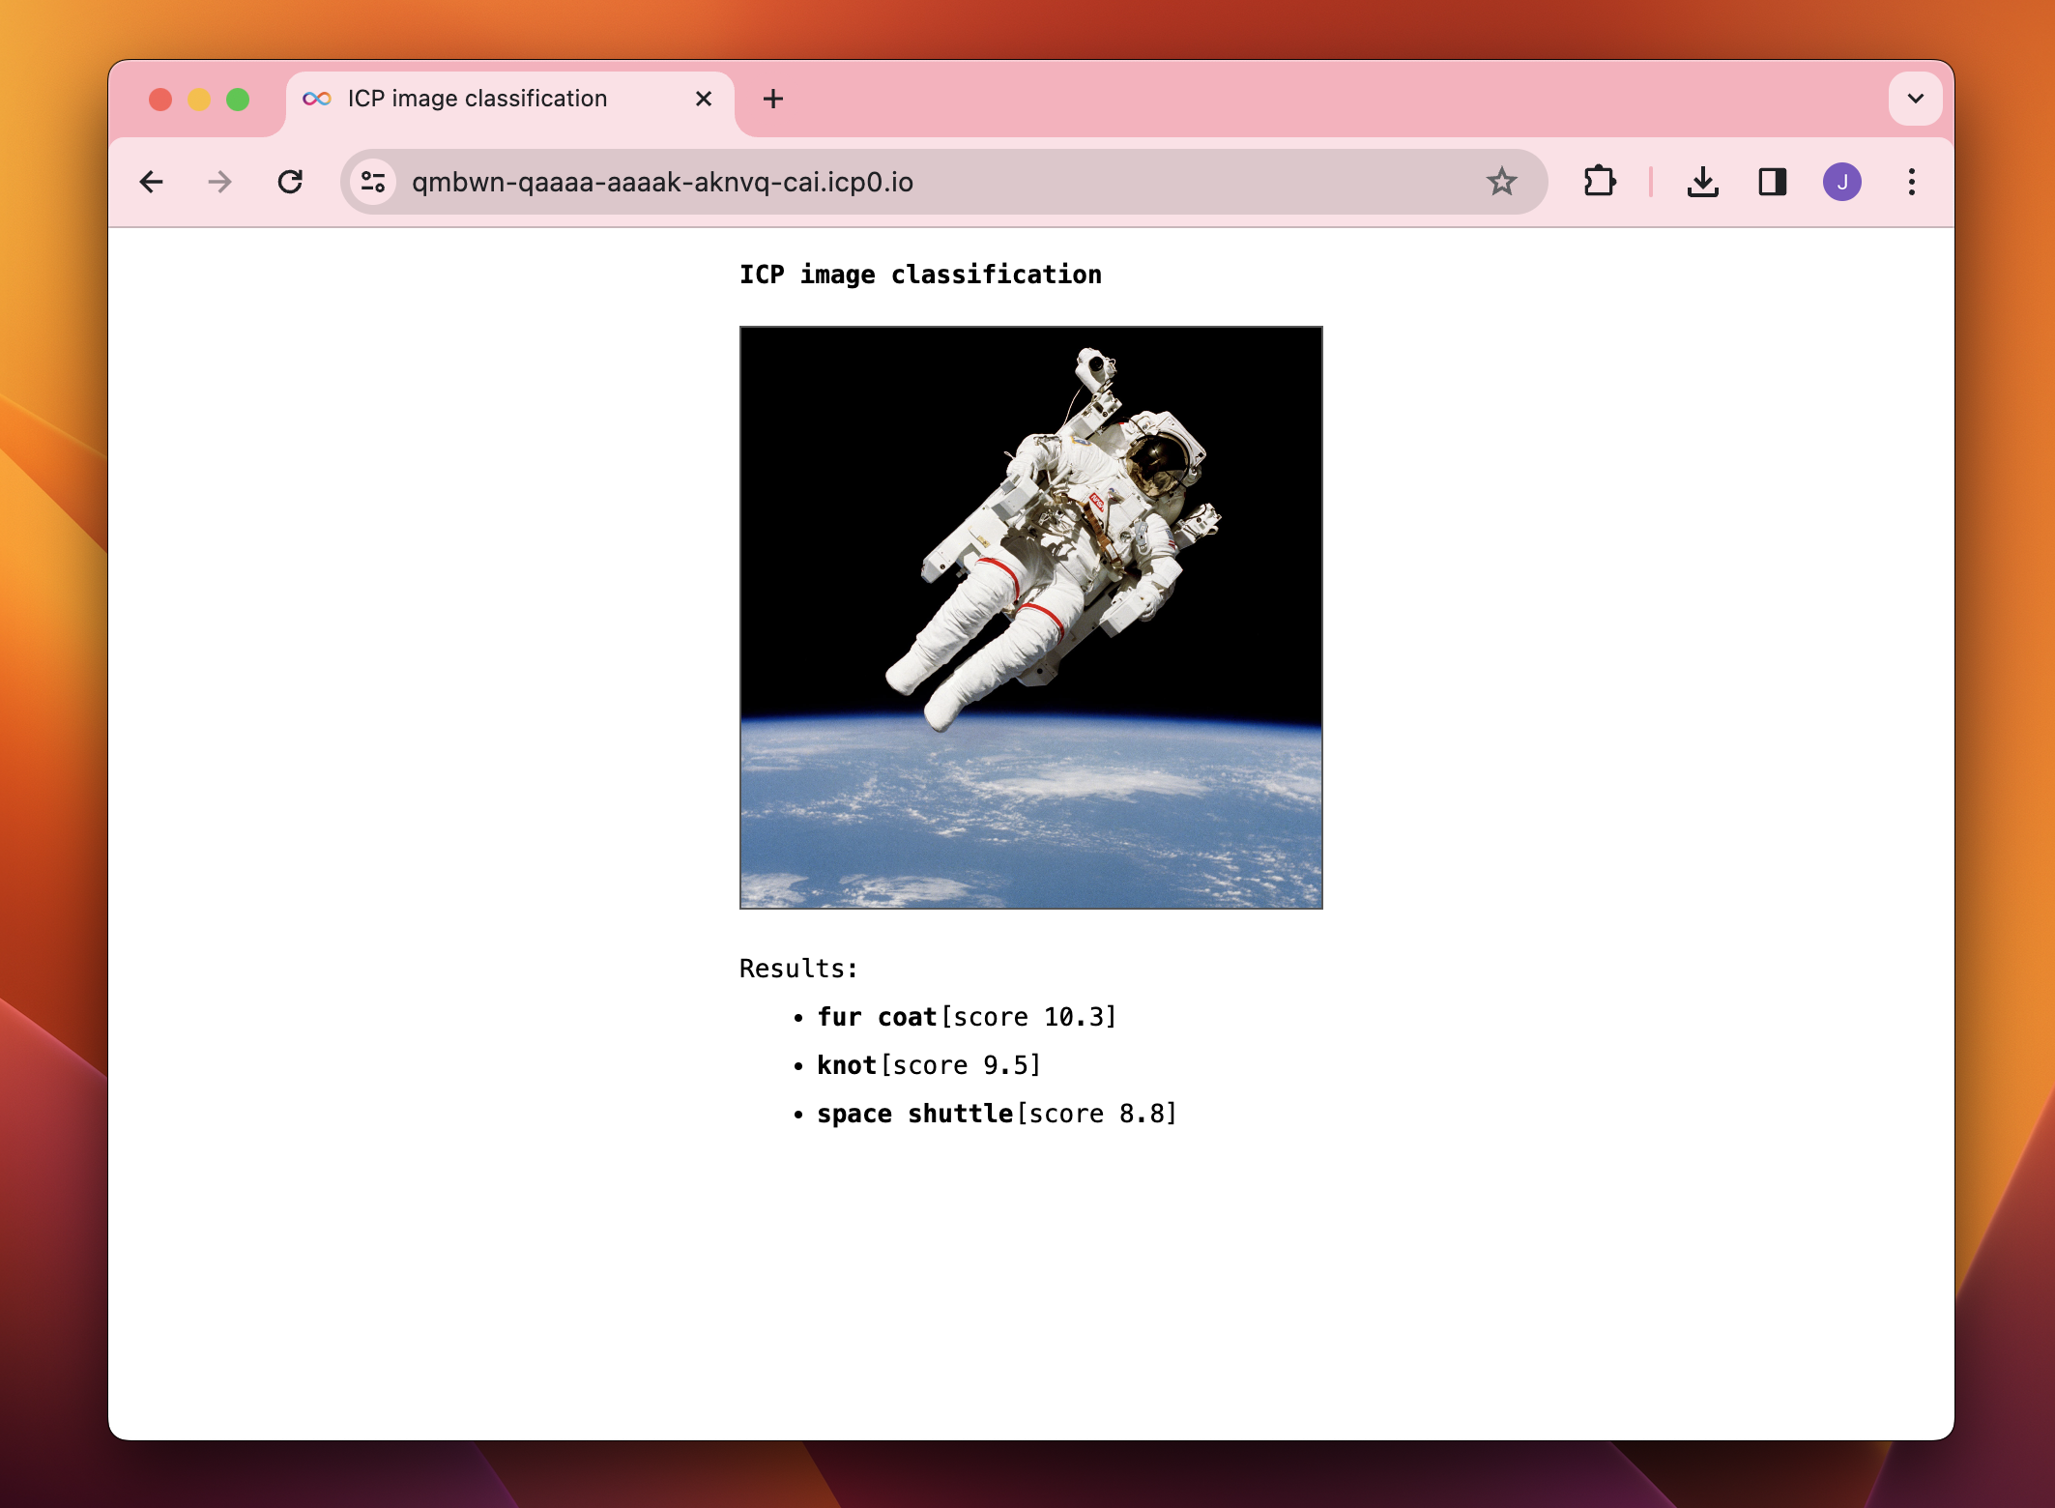The width and height of the screenshot is (2055, 1508).
Task: Close the window with red button
Action: click(x=160, y=100)
